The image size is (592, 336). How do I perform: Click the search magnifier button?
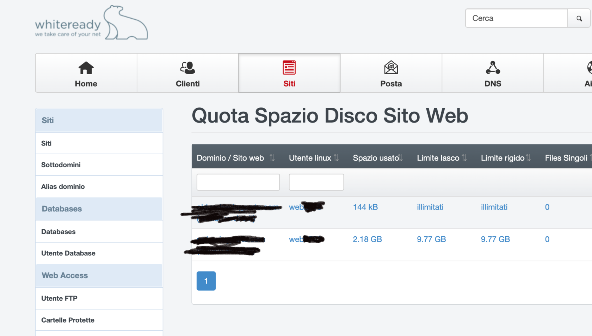(x=579, y=18)
